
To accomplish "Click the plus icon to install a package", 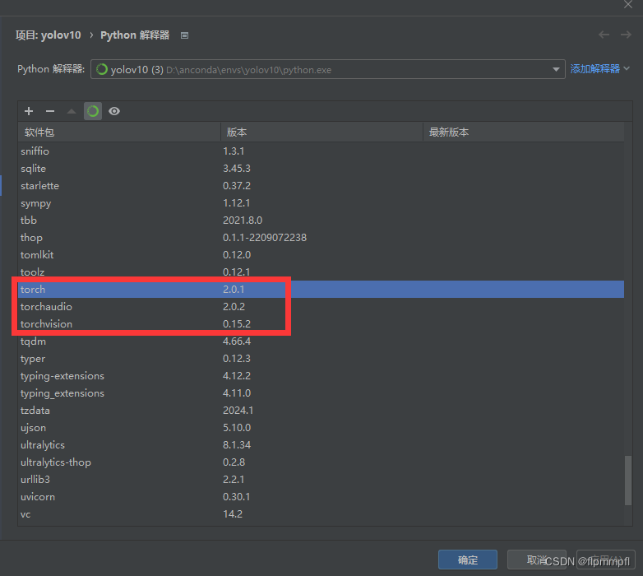I will click(x=29, y=111).
